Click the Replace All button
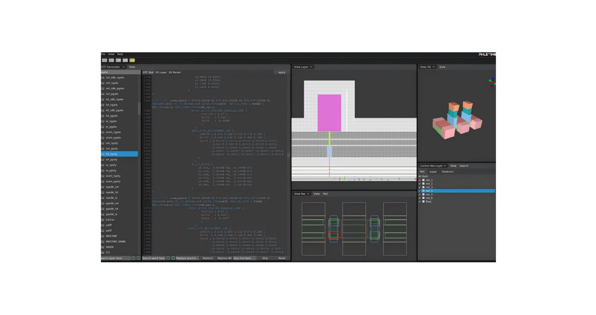This screenshot has height=315, width=596. 224,258
